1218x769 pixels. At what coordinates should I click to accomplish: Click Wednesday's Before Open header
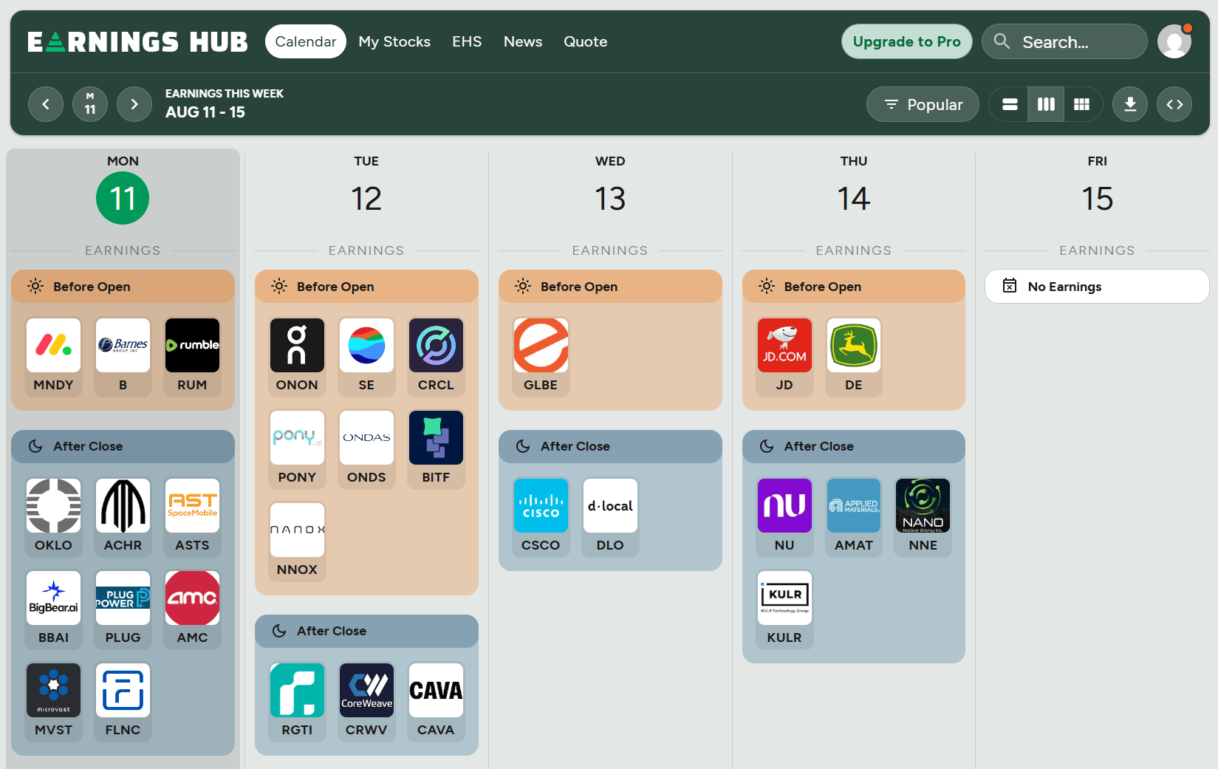[610, 286]
